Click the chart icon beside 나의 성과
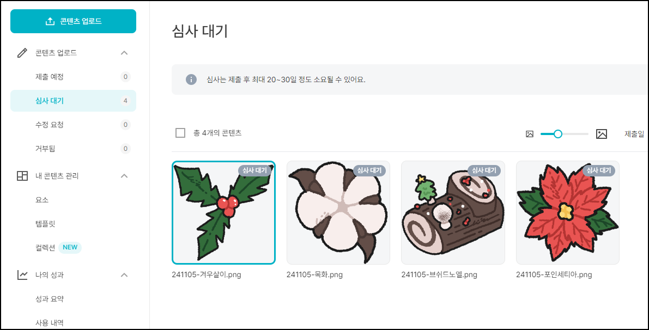 (x=22, y=274)
